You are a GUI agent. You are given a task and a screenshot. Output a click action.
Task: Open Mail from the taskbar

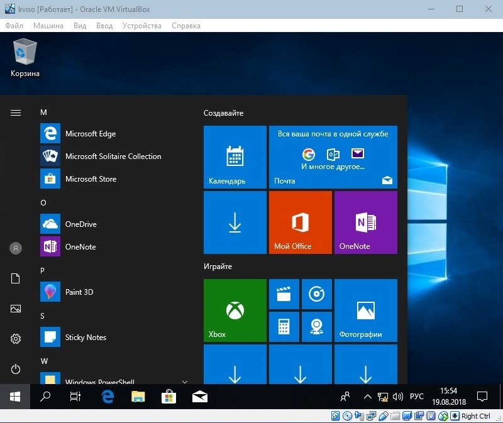199,397
